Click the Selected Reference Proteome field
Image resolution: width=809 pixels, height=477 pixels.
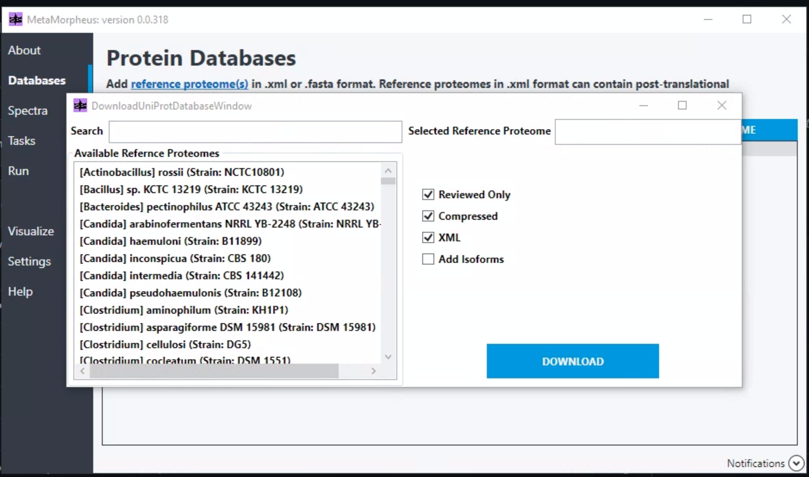tap(647, 131)
